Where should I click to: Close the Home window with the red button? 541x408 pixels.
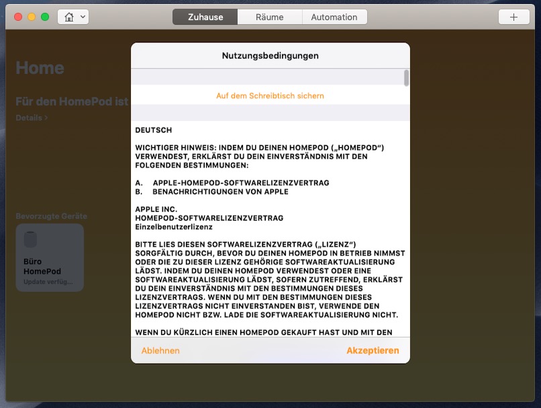tap(18, 17)
